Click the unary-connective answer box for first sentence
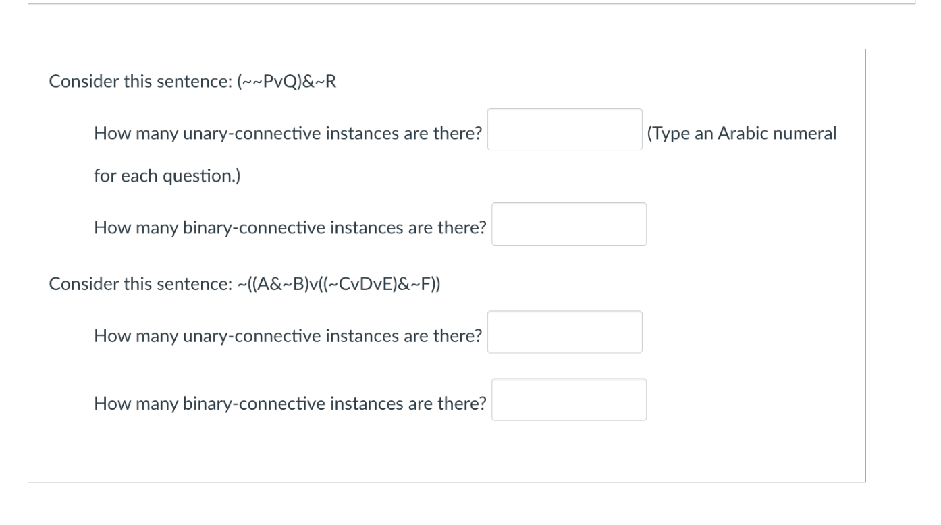Screen dimensions: 941x525 coord(565,128)
